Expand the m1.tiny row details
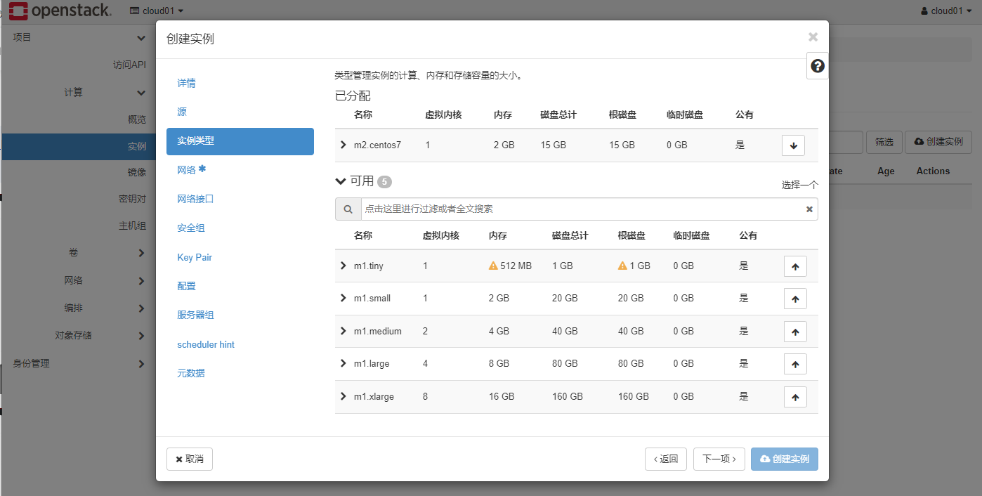Viewport: 982px width, 496px height. [x=343, y=266]
